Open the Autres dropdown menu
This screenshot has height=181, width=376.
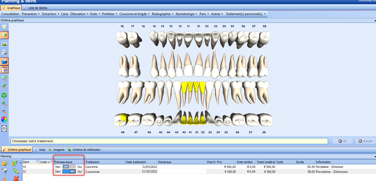click(217, 14)
